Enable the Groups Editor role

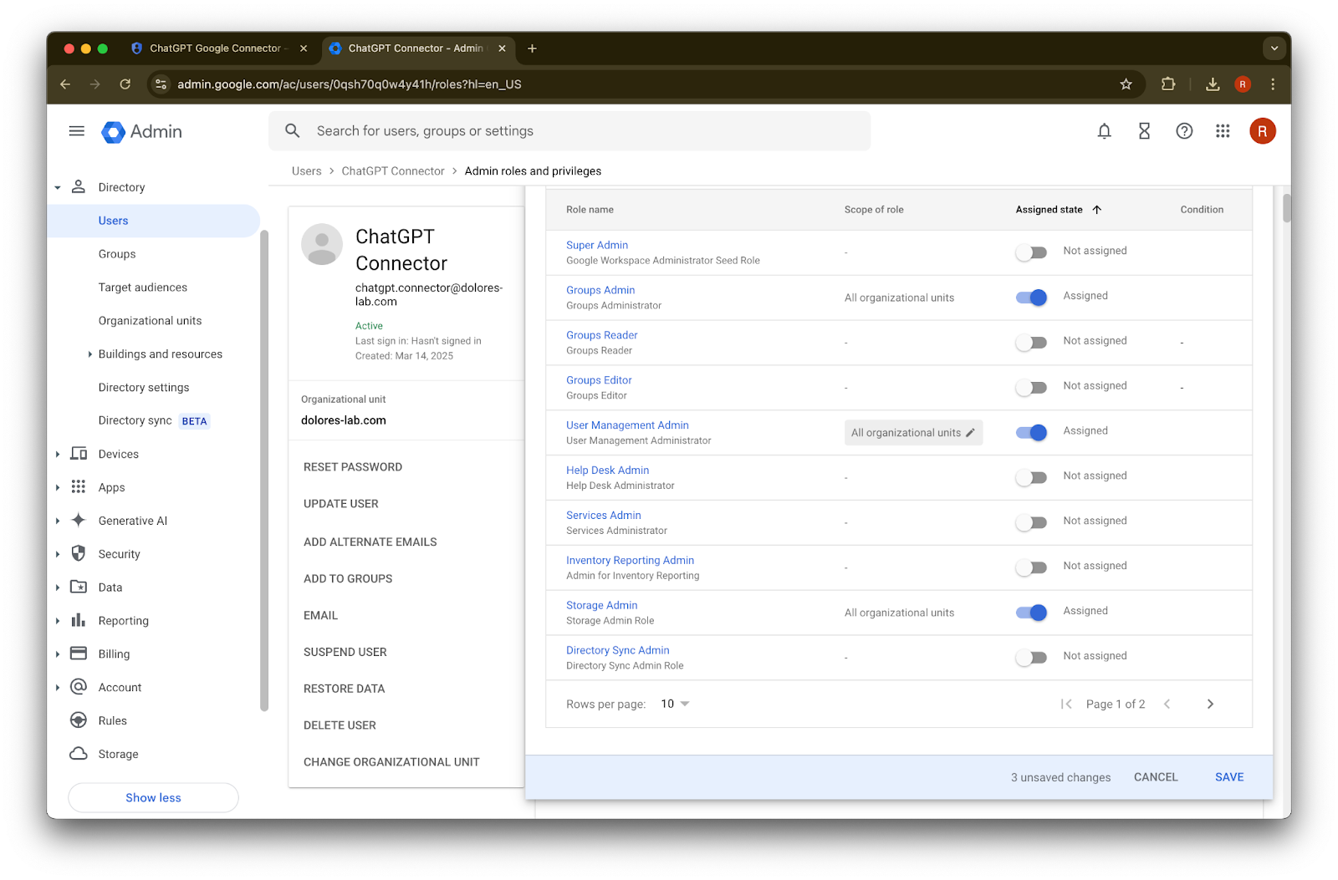(1031, 388)
